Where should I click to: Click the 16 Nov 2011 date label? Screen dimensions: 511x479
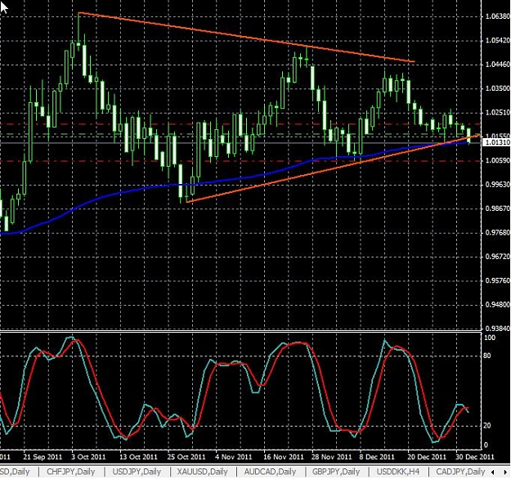point(283,456)
